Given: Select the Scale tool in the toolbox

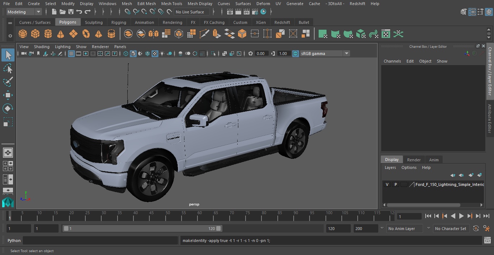Looking at the screenshot, I should [x=8, y=122].
